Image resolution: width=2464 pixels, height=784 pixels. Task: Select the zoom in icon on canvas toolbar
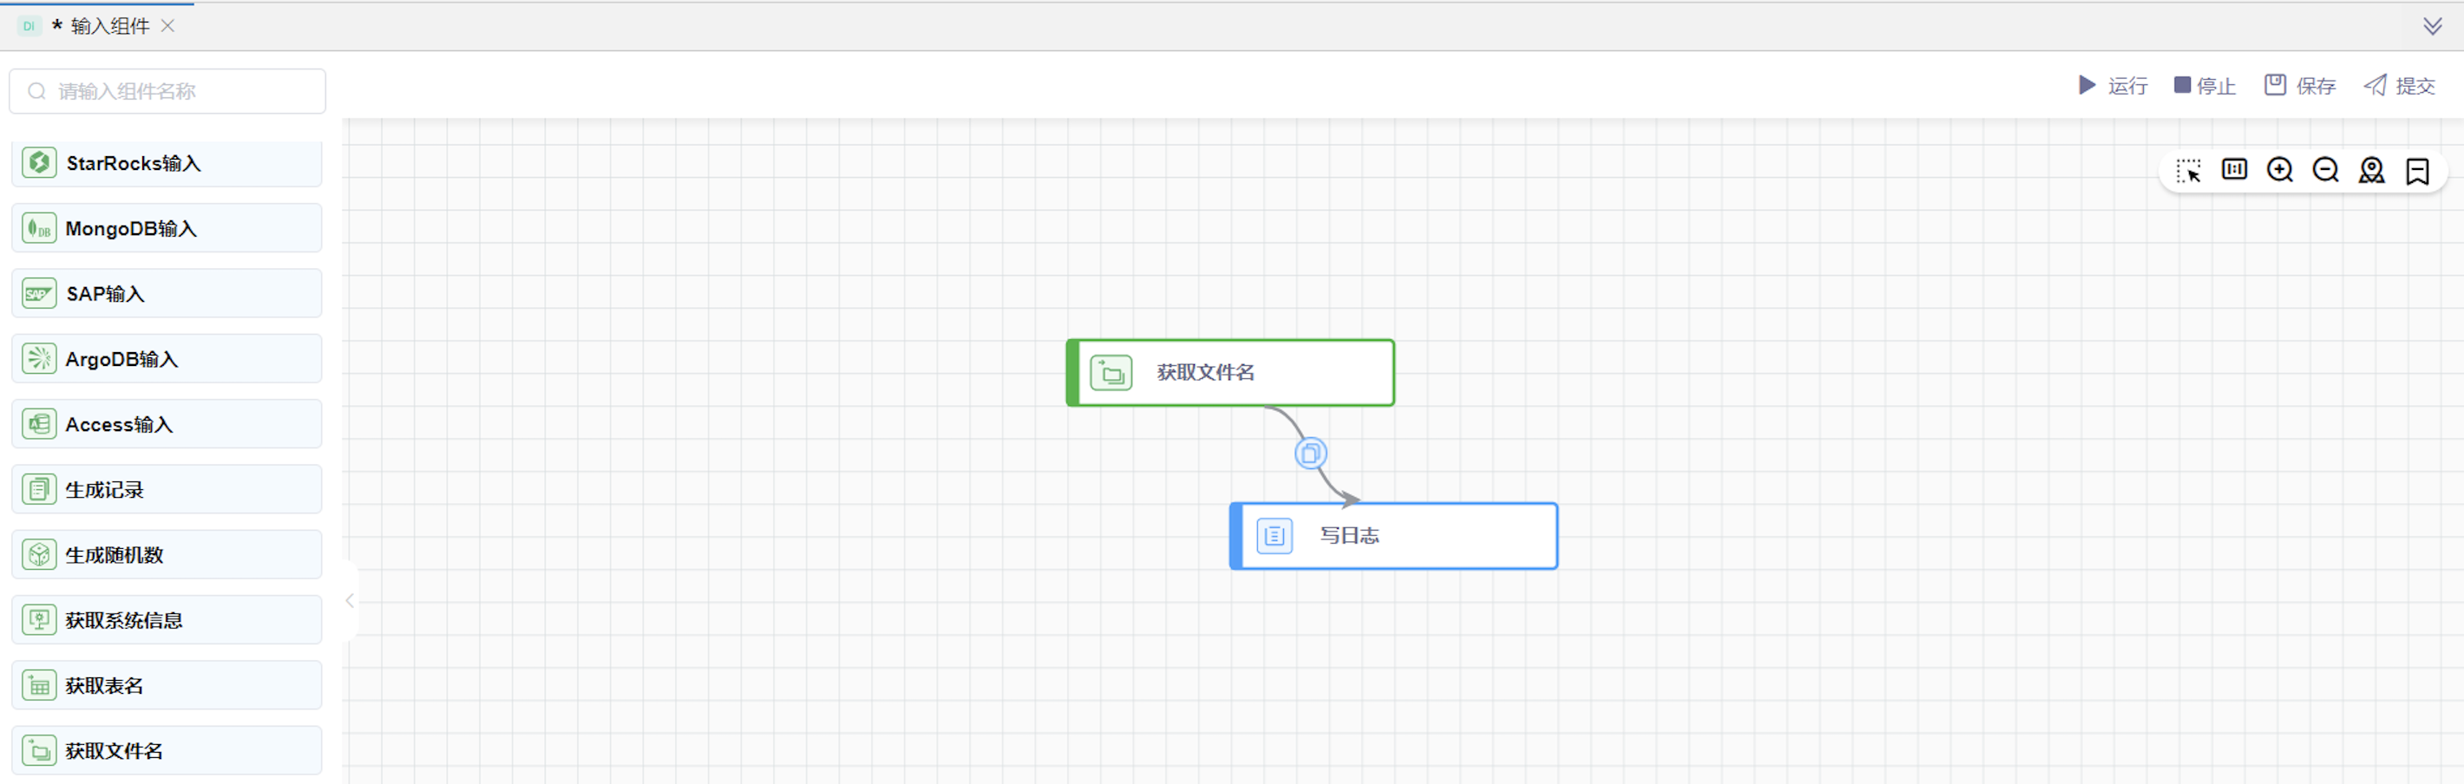2280,170
